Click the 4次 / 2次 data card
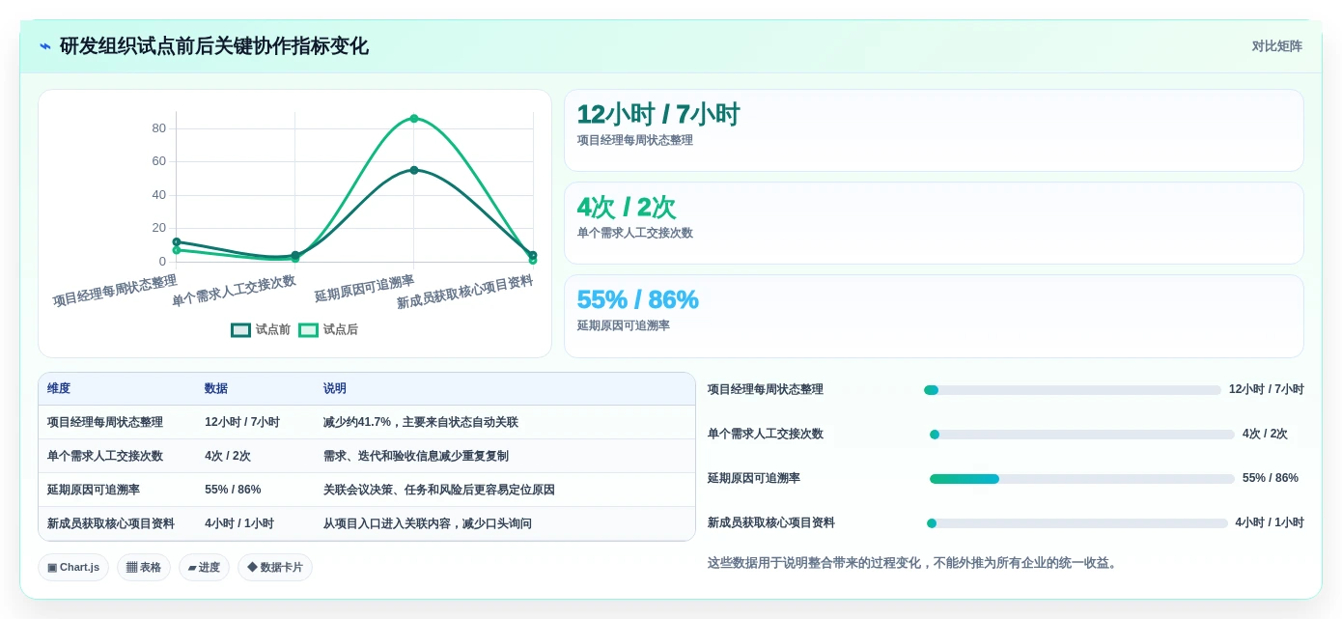Viewport: 1342px width, 619px height. click(x=934, y=223)
